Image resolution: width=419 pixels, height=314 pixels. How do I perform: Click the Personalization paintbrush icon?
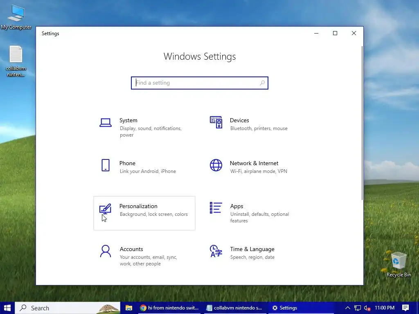coord(105,209)
